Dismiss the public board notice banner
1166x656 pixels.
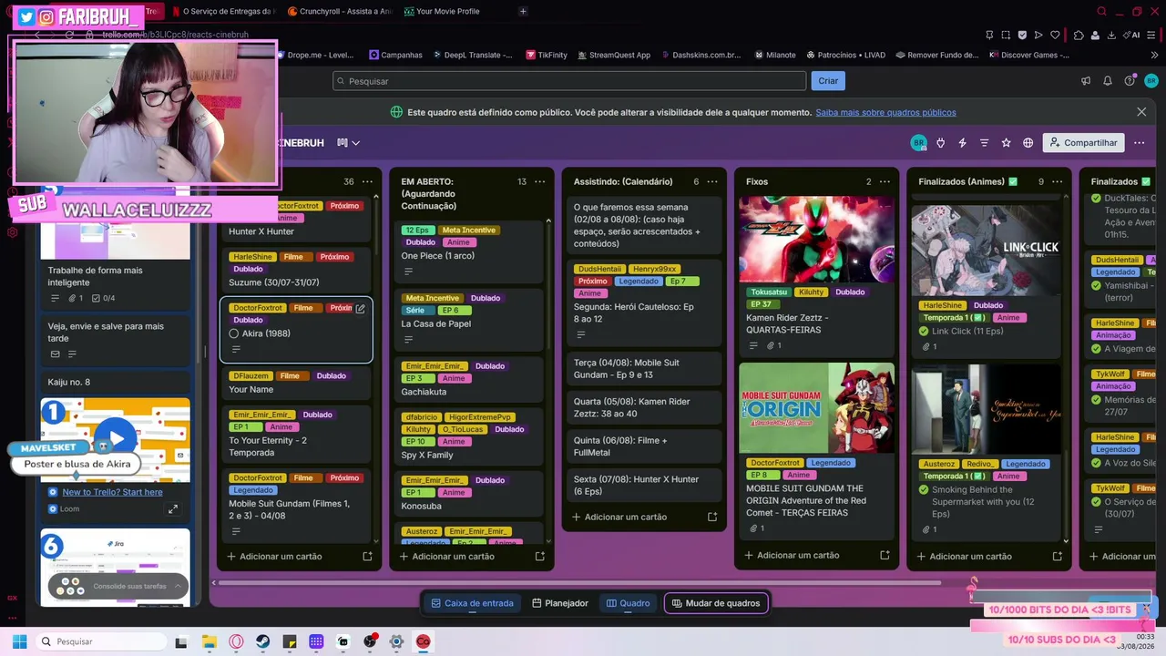[1141, 112]
